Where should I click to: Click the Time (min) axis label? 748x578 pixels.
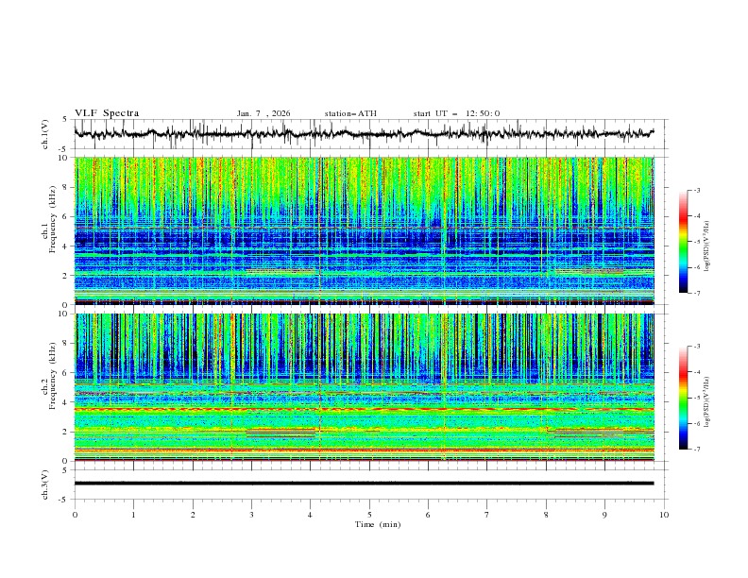pyautogui.click(x=377, y=524)
